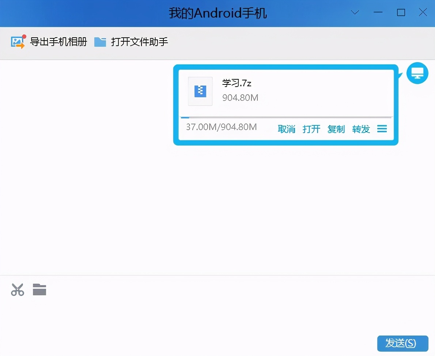Expand the title bar dropdown chevron
This screenshot has height=356, width=435.
point(355,12)
